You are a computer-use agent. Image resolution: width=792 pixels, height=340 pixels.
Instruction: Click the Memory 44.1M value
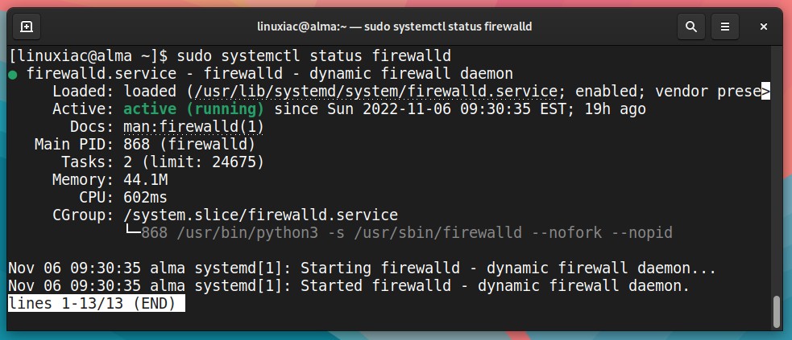click(146, 180)
